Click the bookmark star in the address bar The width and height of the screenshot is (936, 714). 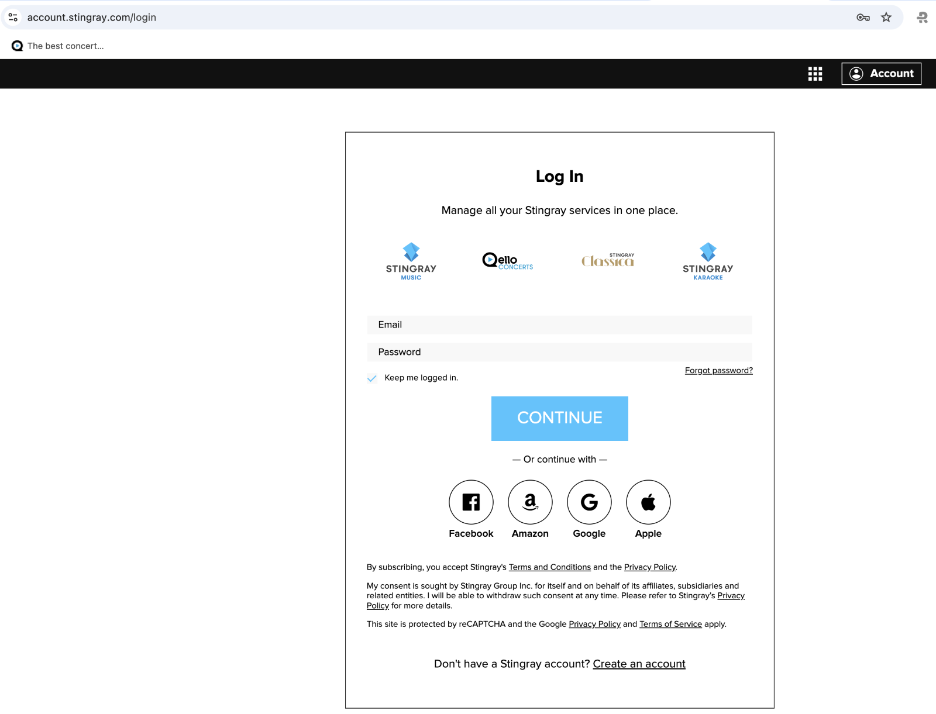tap(886, 17)
